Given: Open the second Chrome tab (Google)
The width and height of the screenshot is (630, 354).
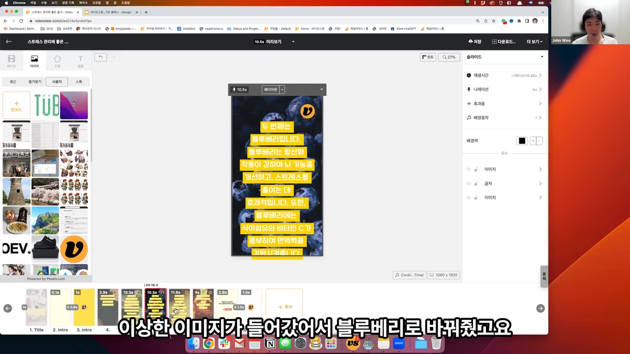Looking at the screenshot, I should tap(111, 12).
